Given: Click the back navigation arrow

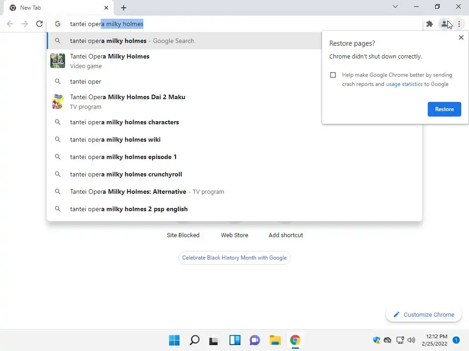Looking at the screenshot, I should [10, 24].
